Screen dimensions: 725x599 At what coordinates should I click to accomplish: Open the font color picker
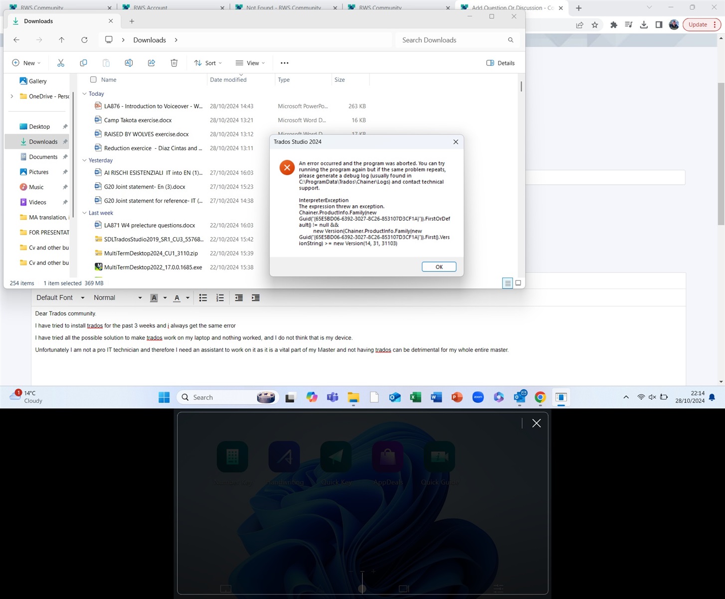pyautogui.click(x=177, y=298)
